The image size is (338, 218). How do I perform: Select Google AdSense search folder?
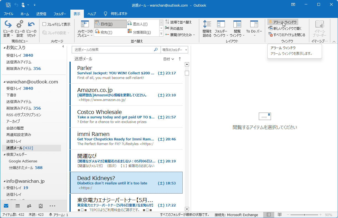[x=23, y=161]
